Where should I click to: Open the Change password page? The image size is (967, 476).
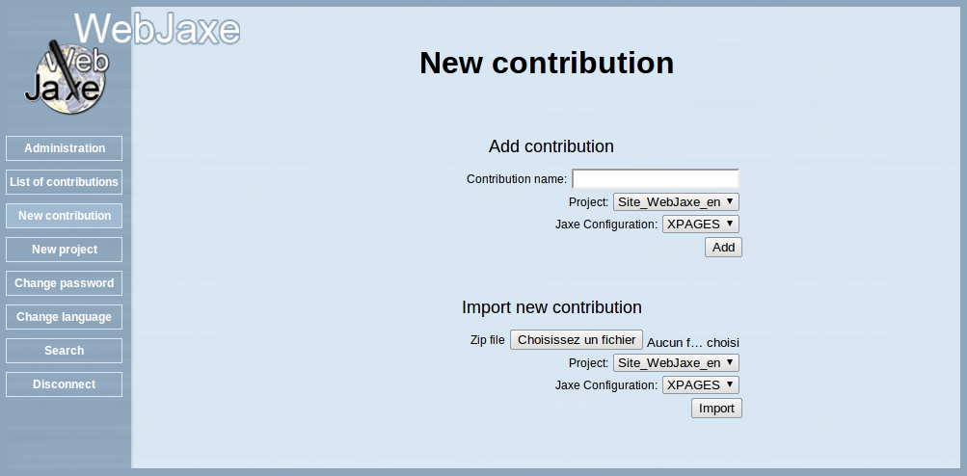(65, 283)
